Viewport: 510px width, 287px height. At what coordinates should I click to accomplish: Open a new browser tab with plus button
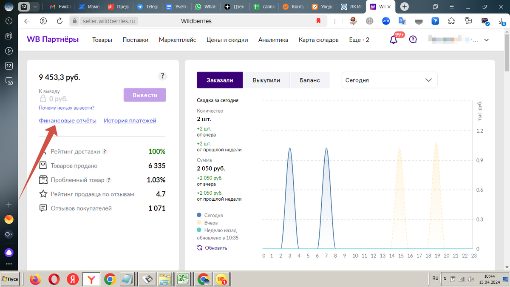pyautogui.click(x=405, y=7)
